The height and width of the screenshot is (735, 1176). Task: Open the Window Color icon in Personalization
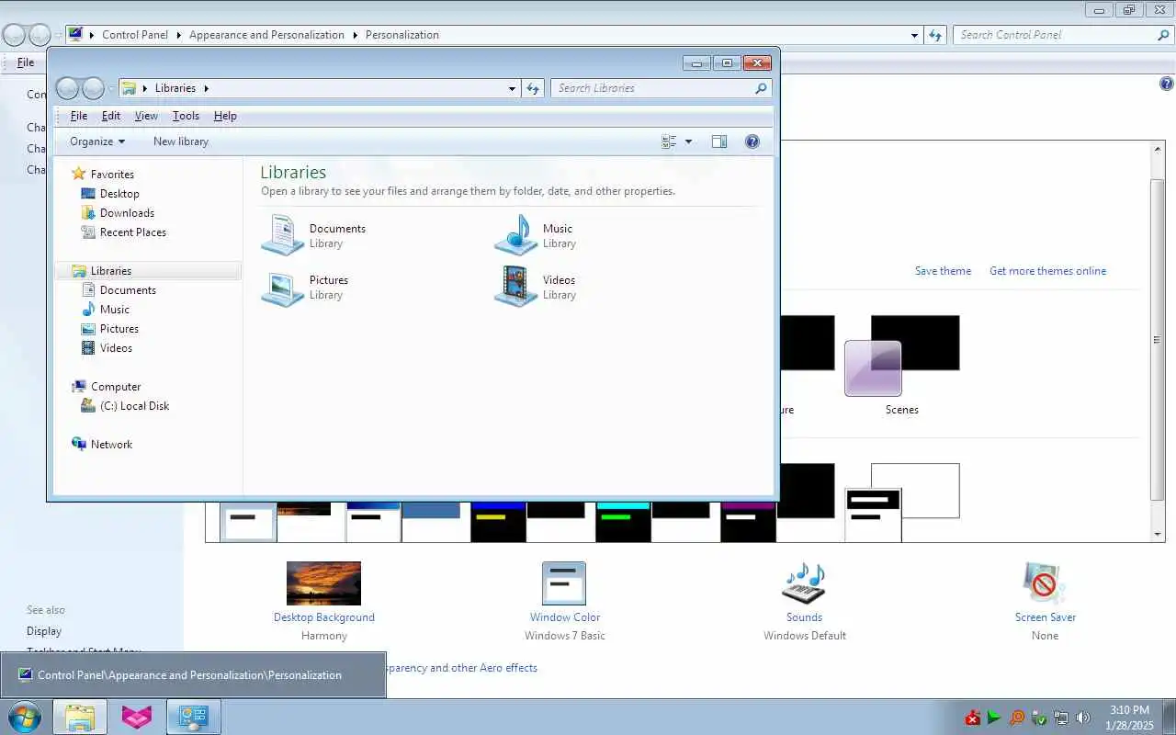point(564,583)
